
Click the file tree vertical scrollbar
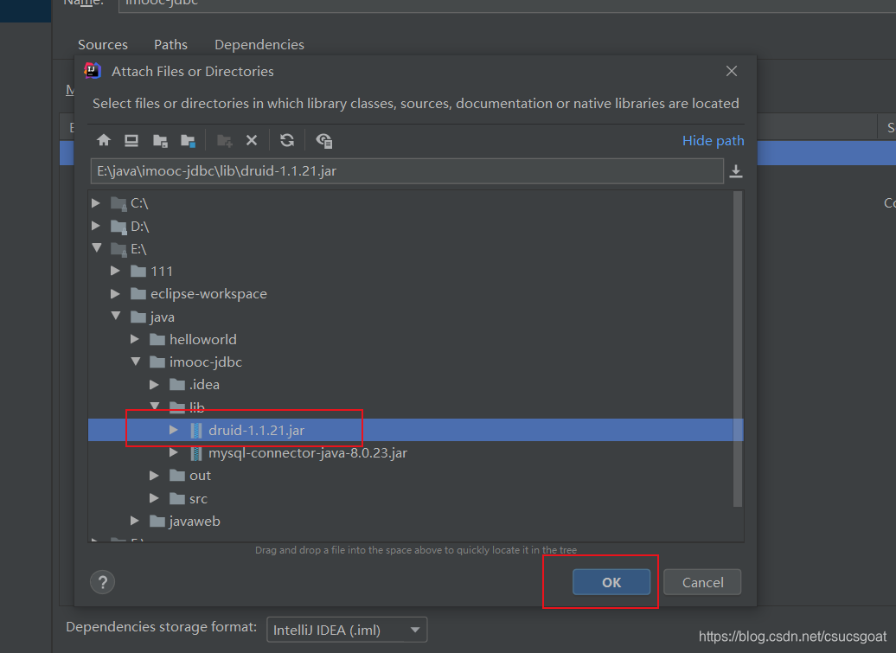[x=738, y=349]
